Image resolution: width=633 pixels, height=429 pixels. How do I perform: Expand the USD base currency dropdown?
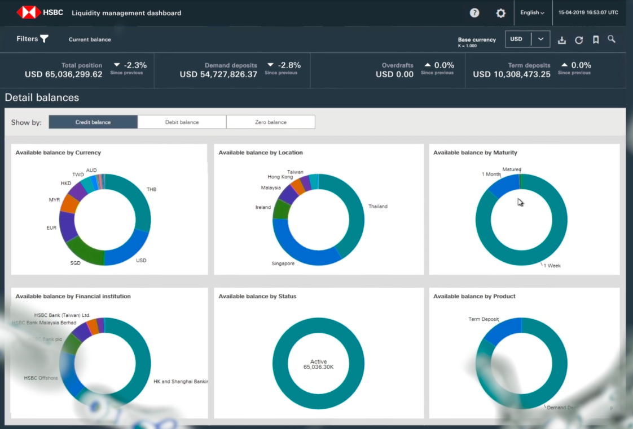coord(540,39)
